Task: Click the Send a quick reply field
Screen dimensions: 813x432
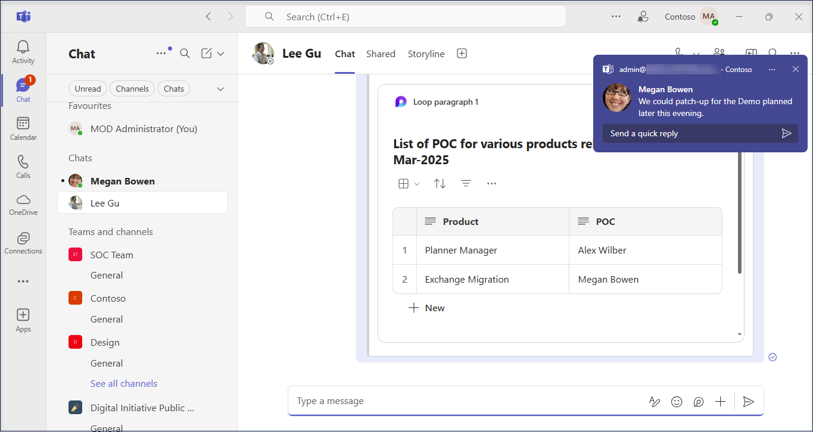Action: click(x=691, y=133)
